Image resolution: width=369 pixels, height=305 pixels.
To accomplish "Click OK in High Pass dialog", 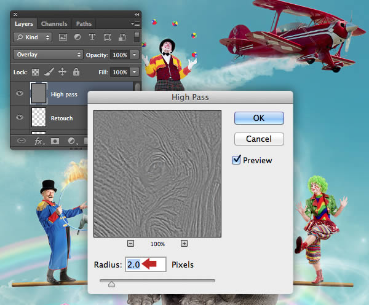I will click(x=259, y=118).
